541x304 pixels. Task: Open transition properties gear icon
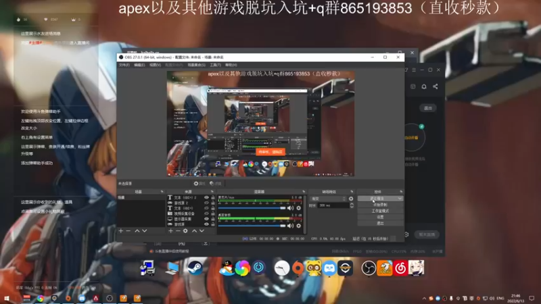(351, 199)
